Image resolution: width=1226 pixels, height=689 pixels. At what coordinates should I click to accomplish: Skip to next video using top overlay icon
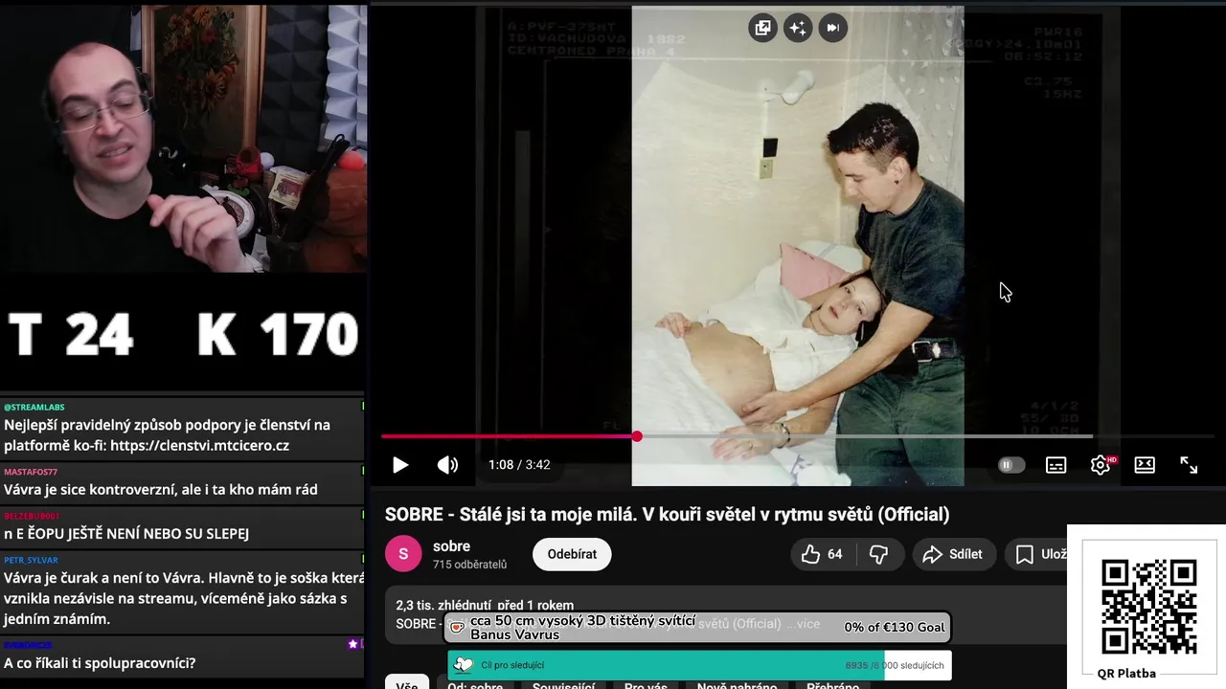coord(832,28)
